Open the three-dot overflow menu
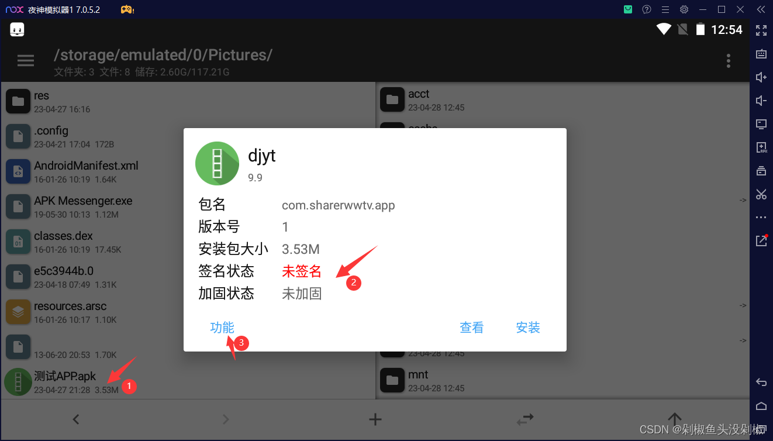The image size is (773, 441). (x=729, y=61)
